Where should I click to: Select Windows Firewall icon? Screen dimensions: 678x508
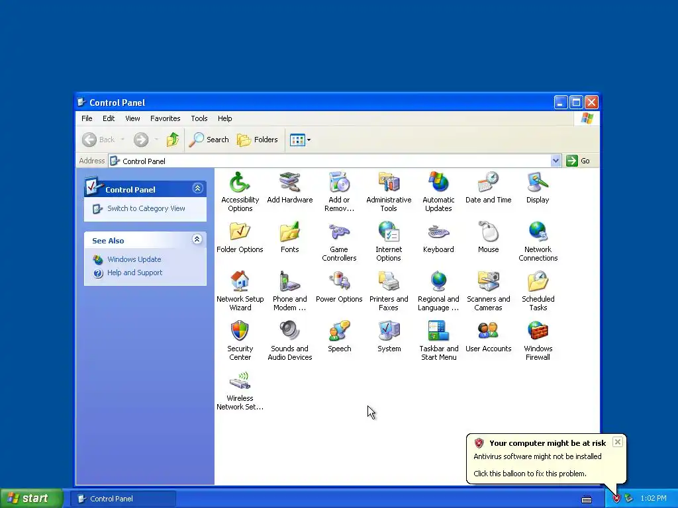(538, 331)
